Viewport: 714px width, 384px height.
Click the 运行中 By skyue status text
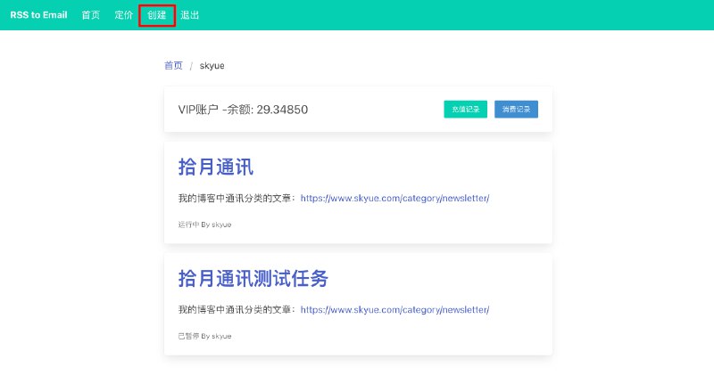[x=204, y=225]
